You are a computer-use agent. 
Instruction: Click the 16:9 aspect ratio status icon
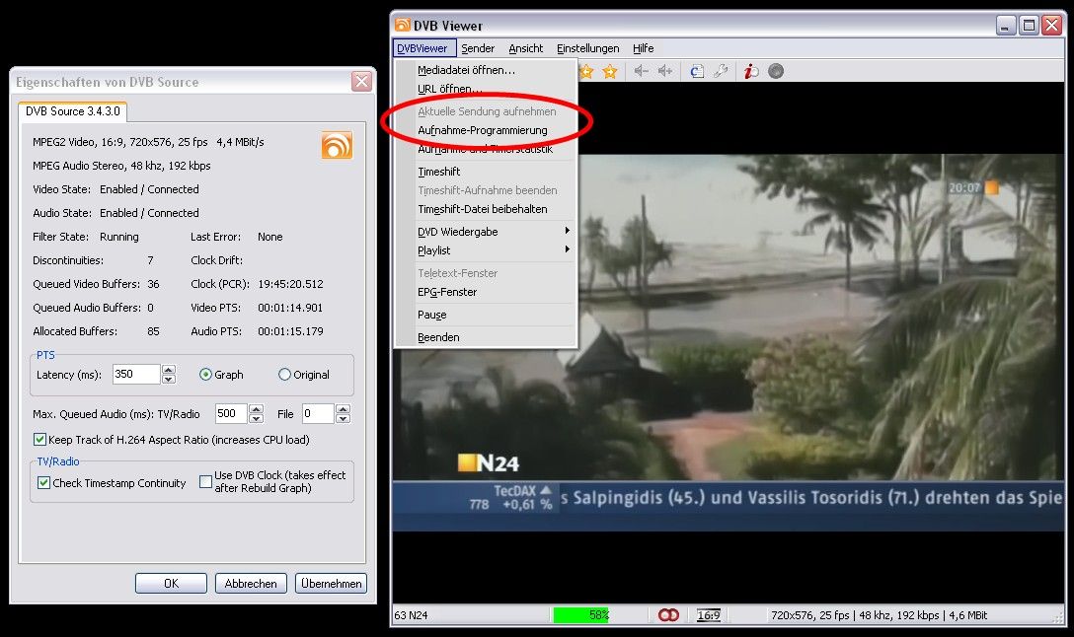pyautogui.click(x=708, y=615)
